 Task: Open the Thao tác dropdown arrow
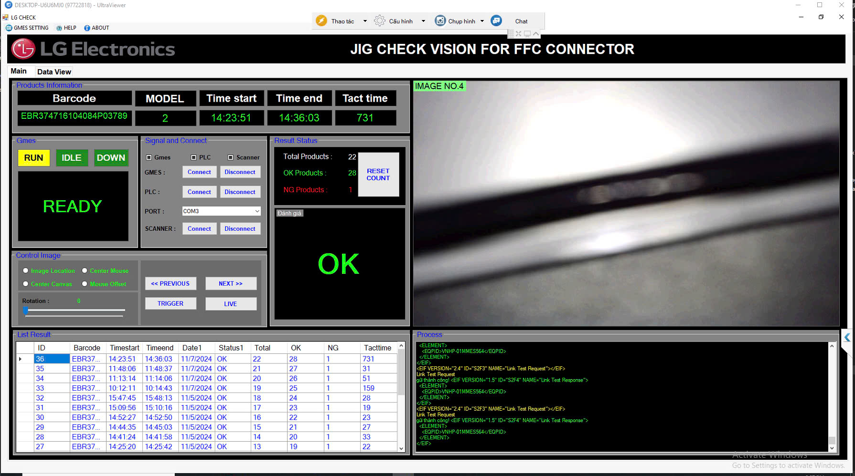[x=365, y=21]
